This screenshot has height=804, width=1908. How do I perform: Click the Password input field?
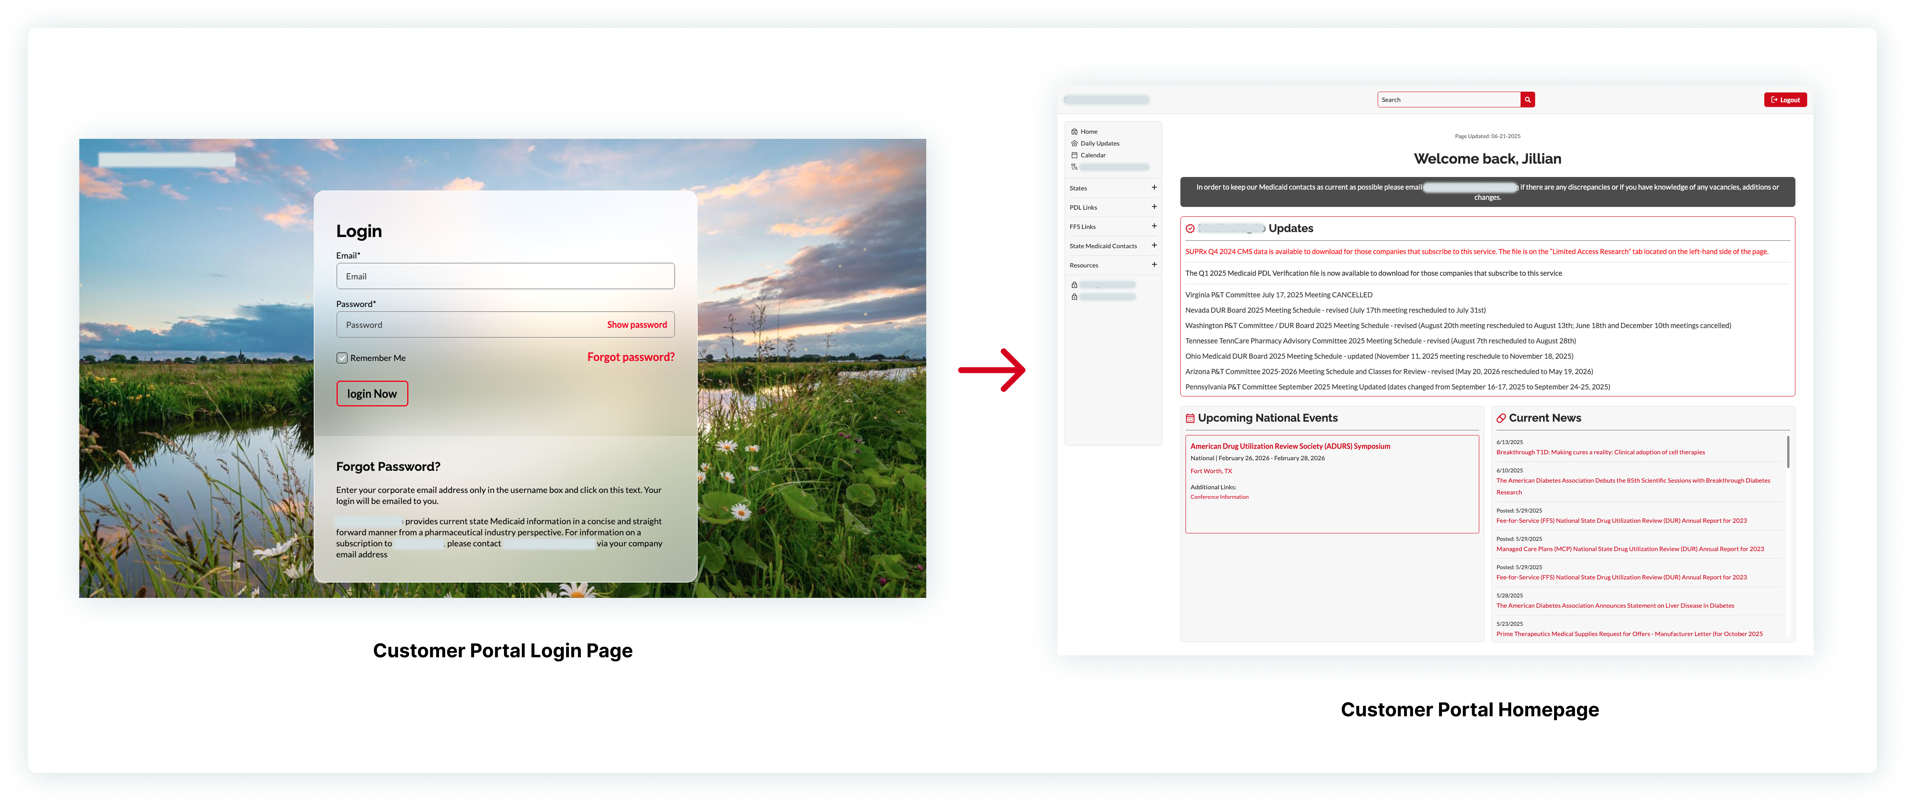coord(505,325)
